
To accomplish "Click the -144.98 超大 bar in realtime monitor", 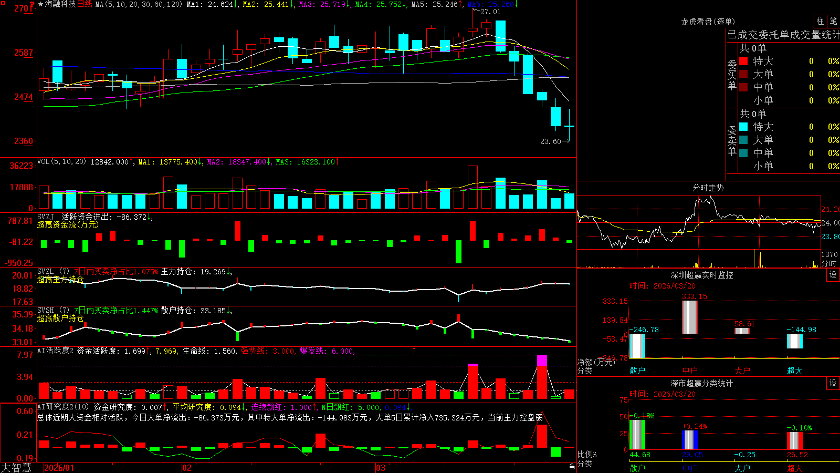I will (x=795, y=341).
